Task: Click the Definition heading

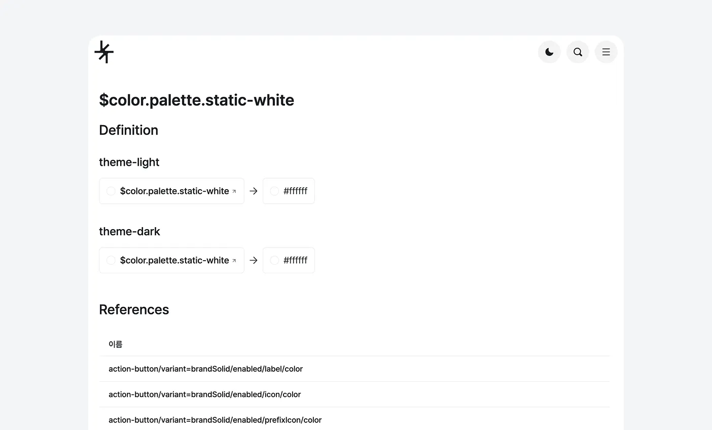Action: tap(129, 130)
